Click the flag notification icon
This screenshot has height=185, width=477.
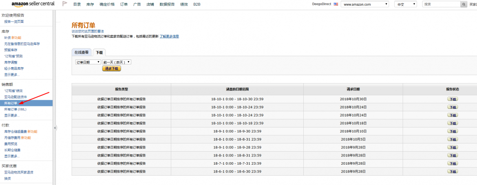tap(65, 4)
